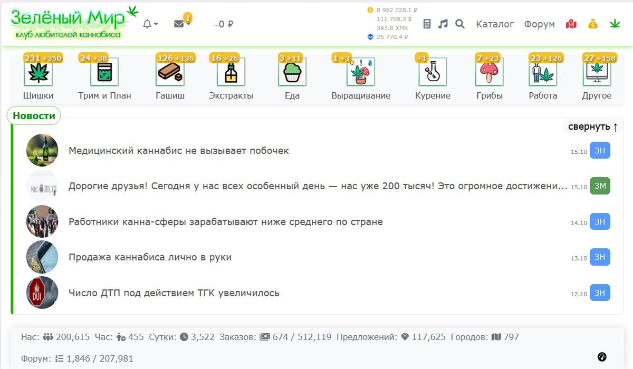Go to the Форум menu item

pyautogui.click(x=539, y=24)
